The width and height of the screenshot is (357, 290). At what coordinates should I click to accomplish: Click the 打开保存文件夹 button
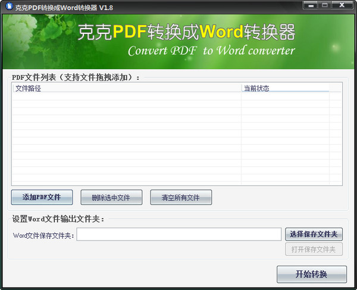click(x=314, y=250)
